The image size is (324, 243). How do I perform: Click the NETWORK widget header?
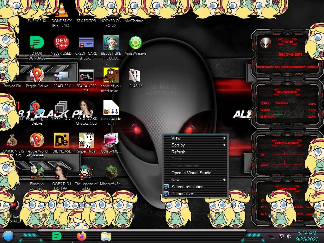(287, 143)
